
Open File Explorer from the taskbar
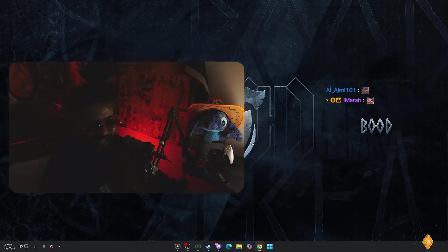click(239, 246)
